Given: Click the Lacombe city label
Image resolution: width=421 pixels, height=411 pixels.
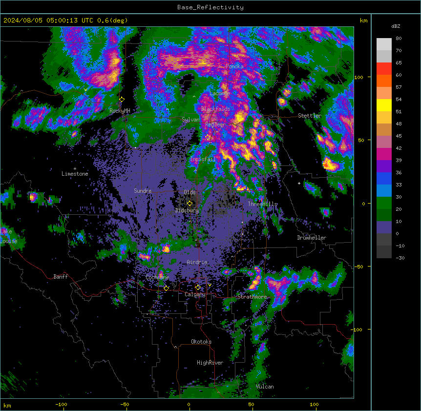Looking at the screenshot, I should pyautogui.click(x=220, y=93).
